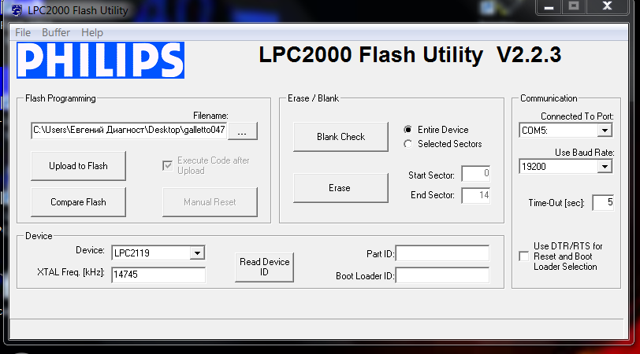Click the Flash Programming group label
The width and height of the screenshot is (640, 354).
tap(61, 98)
